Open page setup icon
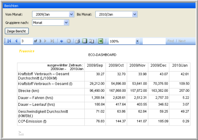 pos(91,41)
